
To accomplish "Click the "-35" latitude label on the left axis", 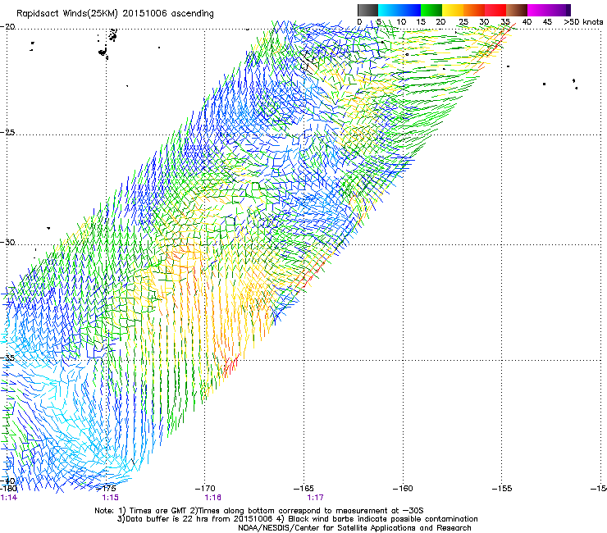I will coord(7,358).
